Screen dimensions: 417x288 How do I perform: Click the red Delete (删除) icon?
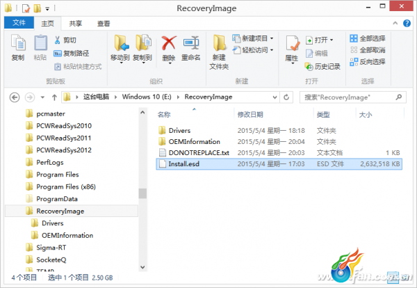click(169, 43)
